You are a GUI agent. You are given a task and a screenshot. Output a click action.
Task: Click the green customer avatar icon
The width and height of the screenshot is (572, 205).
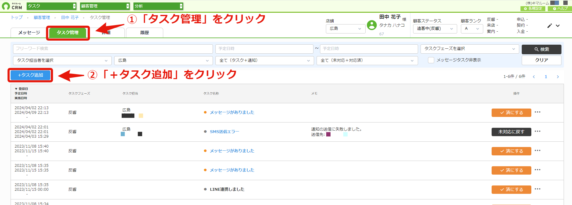372,25
